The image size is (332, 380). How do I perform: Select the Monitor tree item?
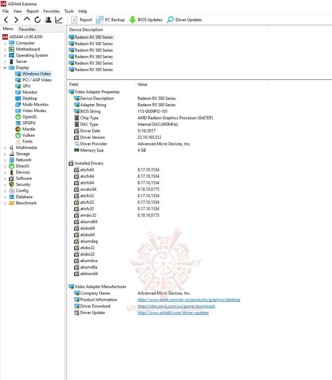(27, 92)
